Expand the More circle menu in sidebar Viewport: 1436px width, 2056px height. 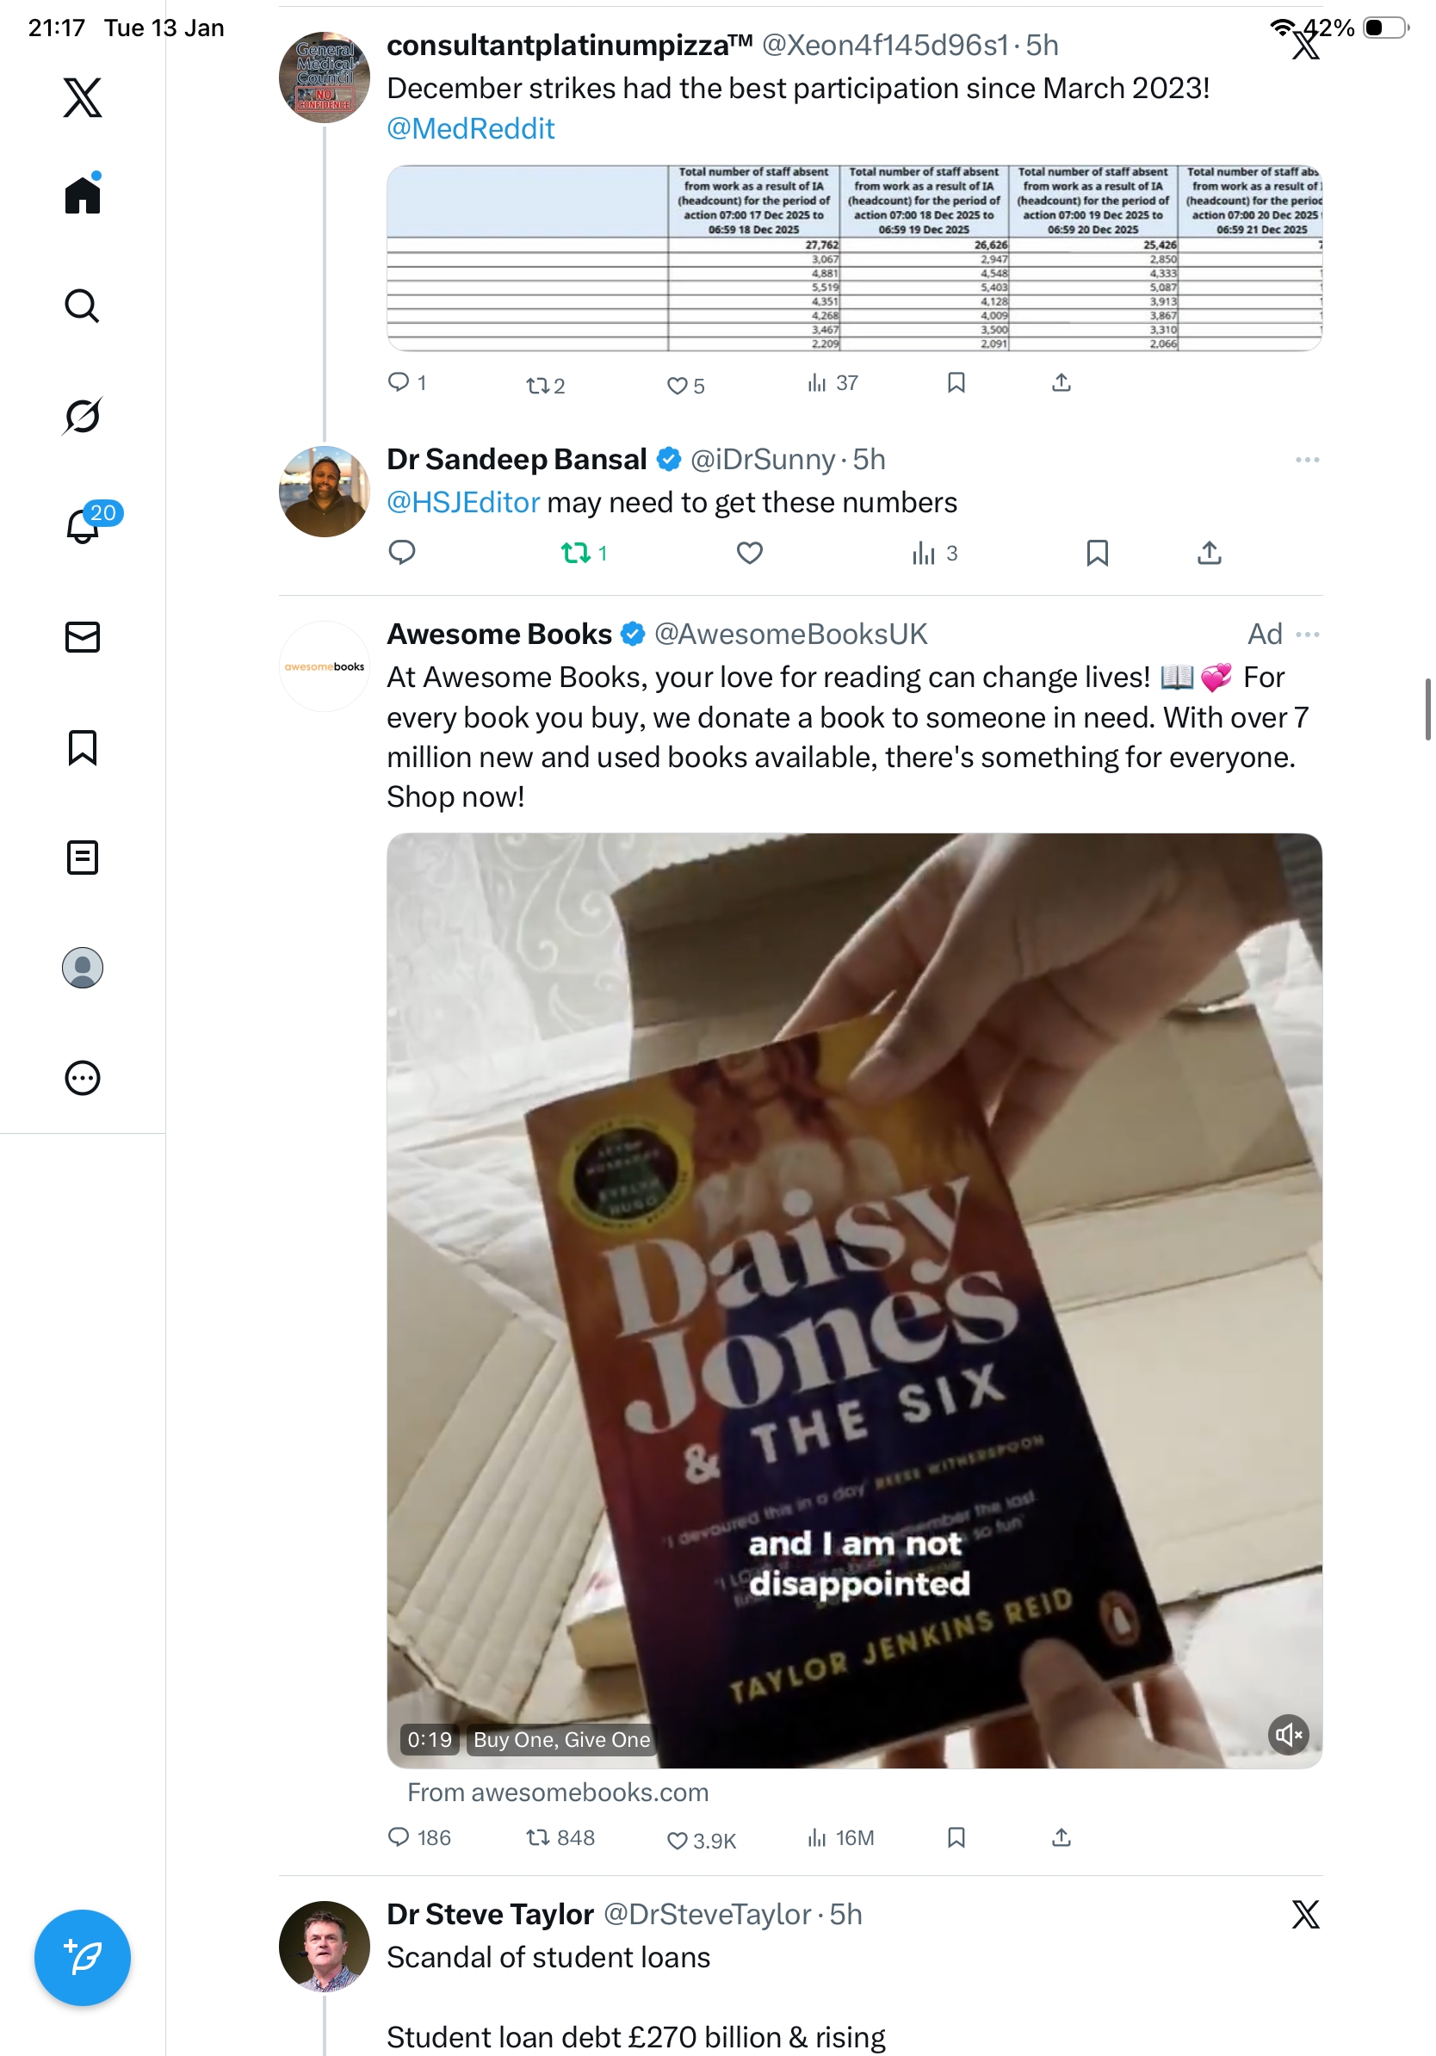pyautogui.click(x=83, y=1078)
